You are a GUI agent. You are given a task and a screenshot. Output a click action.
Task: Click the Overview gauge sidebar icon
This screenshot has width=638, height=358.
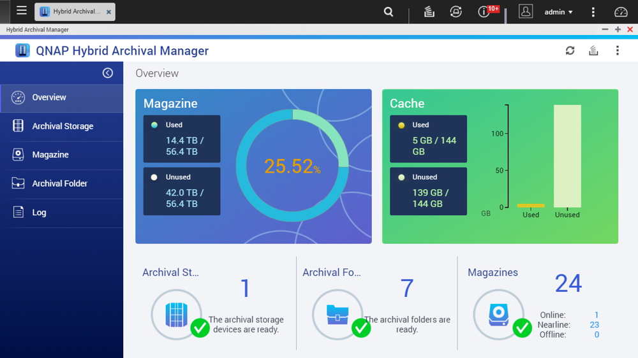click(x=18, y=97)
